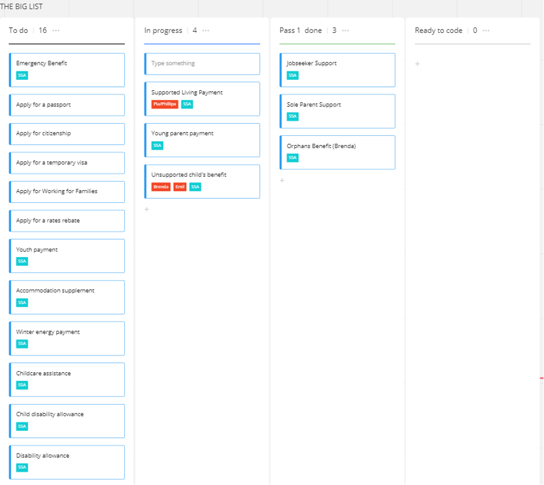Add a card below Orphans Benefit
The image size is (544, 485).
(282, 180)
